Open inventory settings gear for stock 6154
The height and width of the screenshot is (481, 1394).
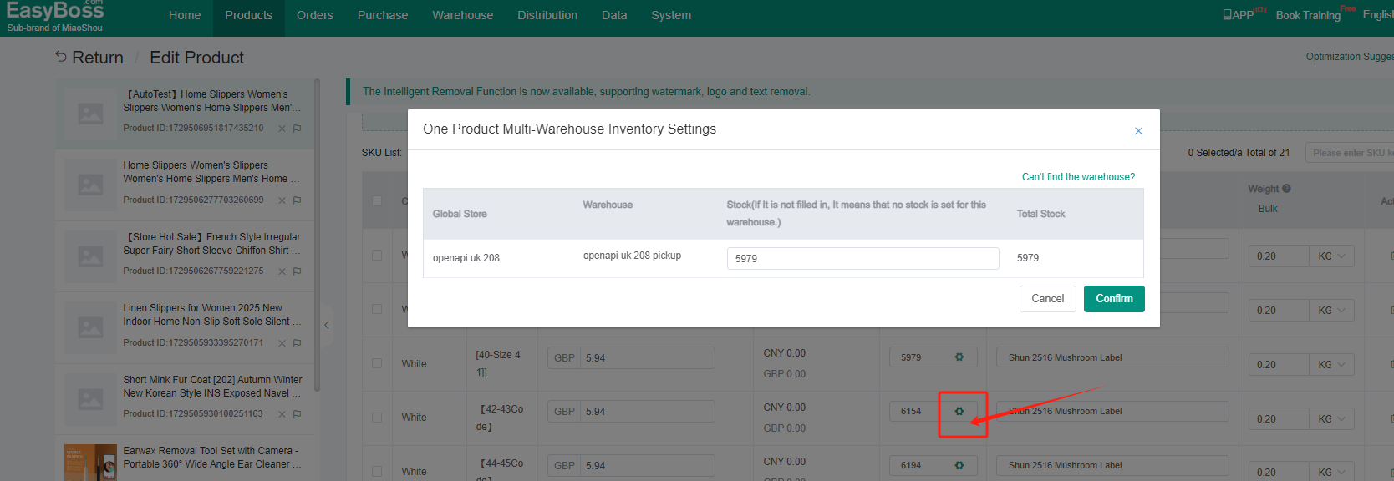959,411
